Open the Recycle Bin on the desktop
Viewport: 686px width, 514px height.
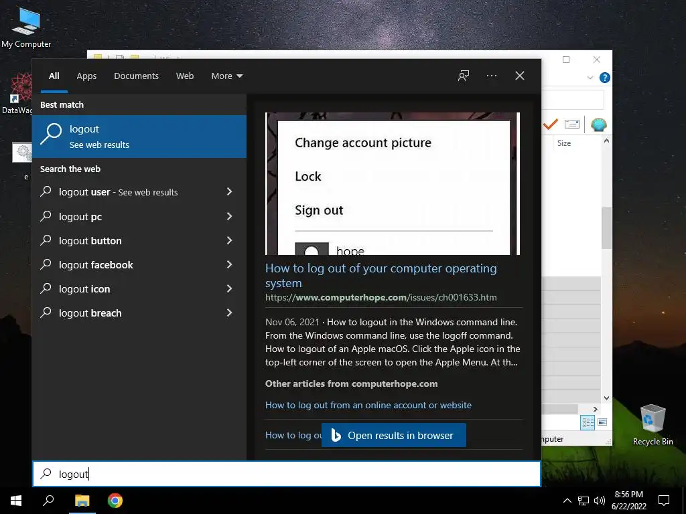click(653, 425)
